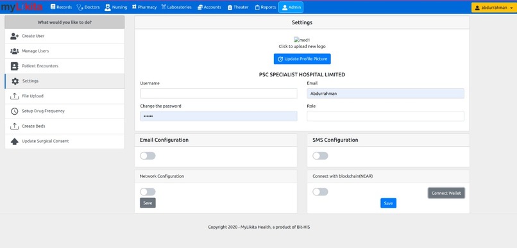Click the Change the password field
The width and height of the screenshot is (517, 248).
pos(219,116)
